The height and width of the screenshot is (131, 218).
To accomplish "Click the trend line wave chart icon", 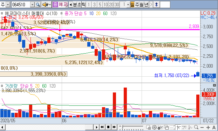I will click(x=184, y=127).
